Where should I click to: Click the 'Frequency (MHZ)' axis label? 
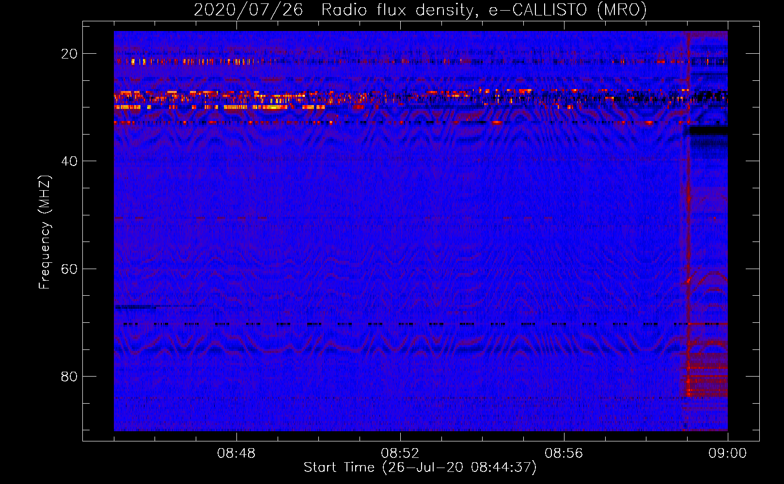tap(45, 233)
